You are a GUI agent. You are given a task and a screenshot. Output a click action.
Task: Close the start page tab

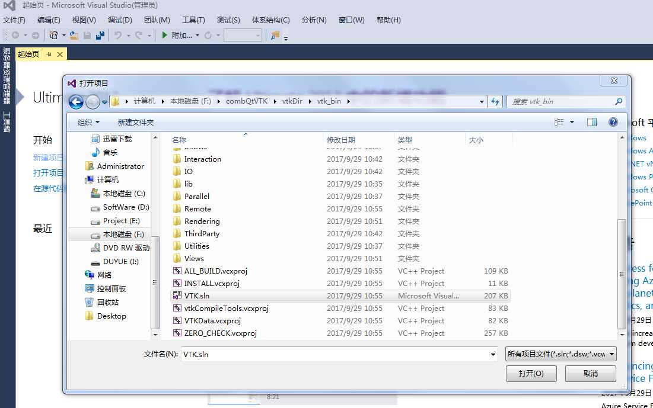pyautogui.click(x=59, y=54)
